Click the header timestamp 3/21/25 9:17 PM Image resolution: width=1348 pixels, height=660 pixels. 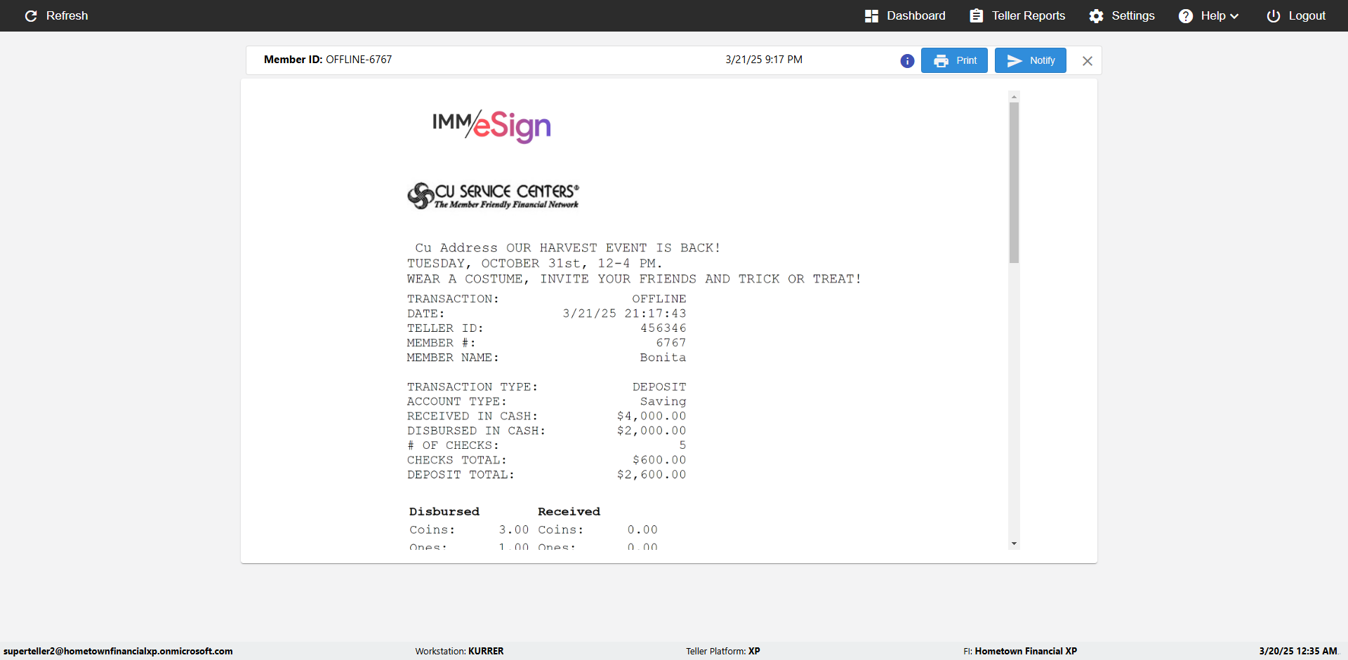pos(764,60)
